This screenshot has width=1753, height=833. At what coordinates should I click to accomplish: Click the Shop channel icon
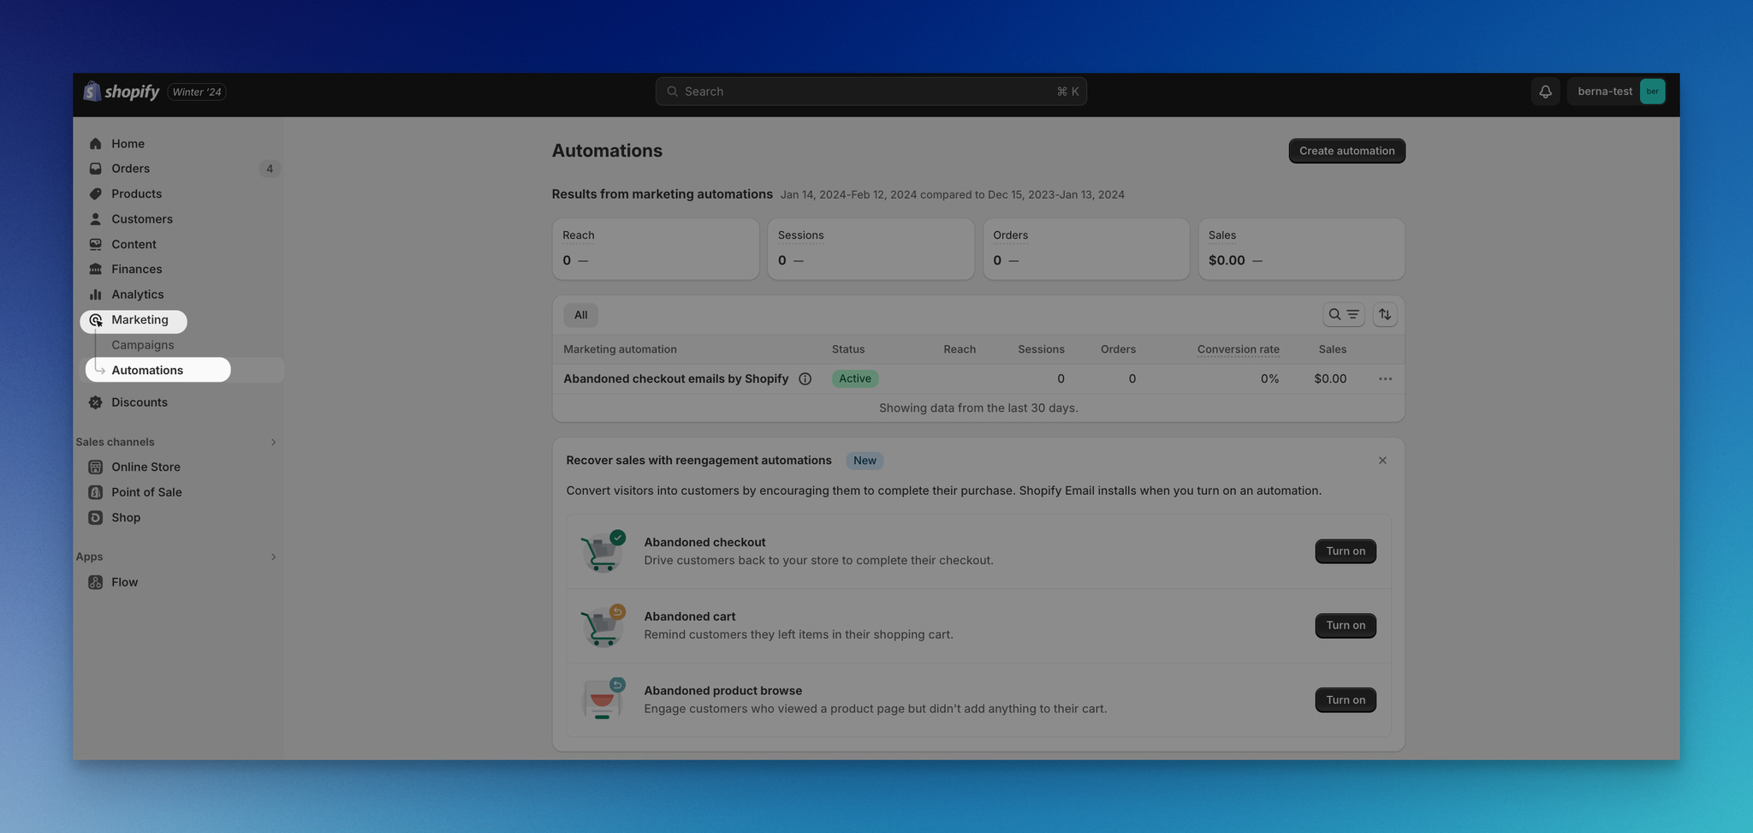pos(96,518)
